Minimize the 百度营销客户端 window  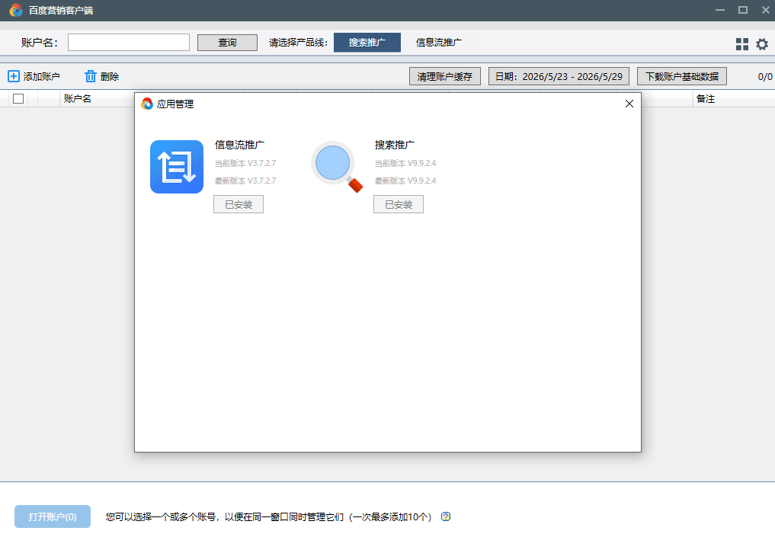720,10
